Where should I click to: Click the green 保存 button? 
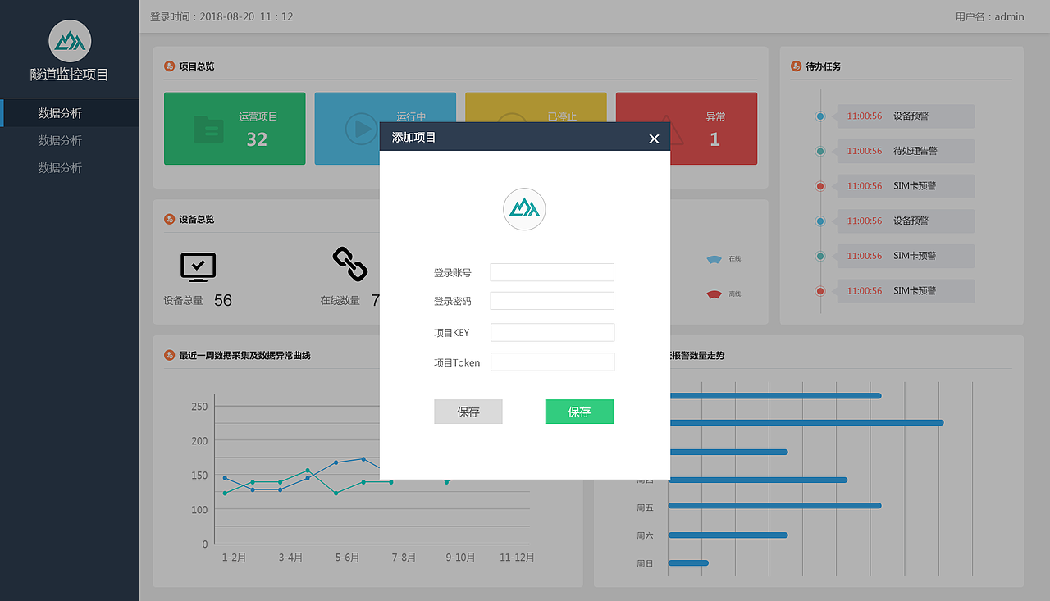(579, 412)
